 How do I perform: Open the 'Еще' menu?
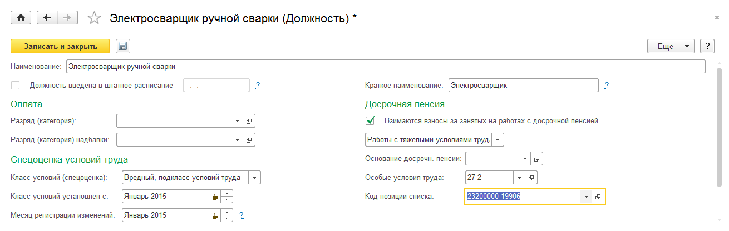click(x=671, y=47)
